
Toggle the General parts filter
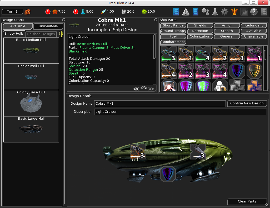pyautogui.click(x=227, y=36)
